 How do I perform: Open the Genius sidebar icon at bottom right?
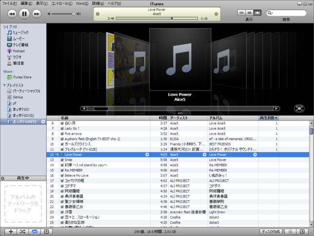pyautogui.click(x=291, y=232)
